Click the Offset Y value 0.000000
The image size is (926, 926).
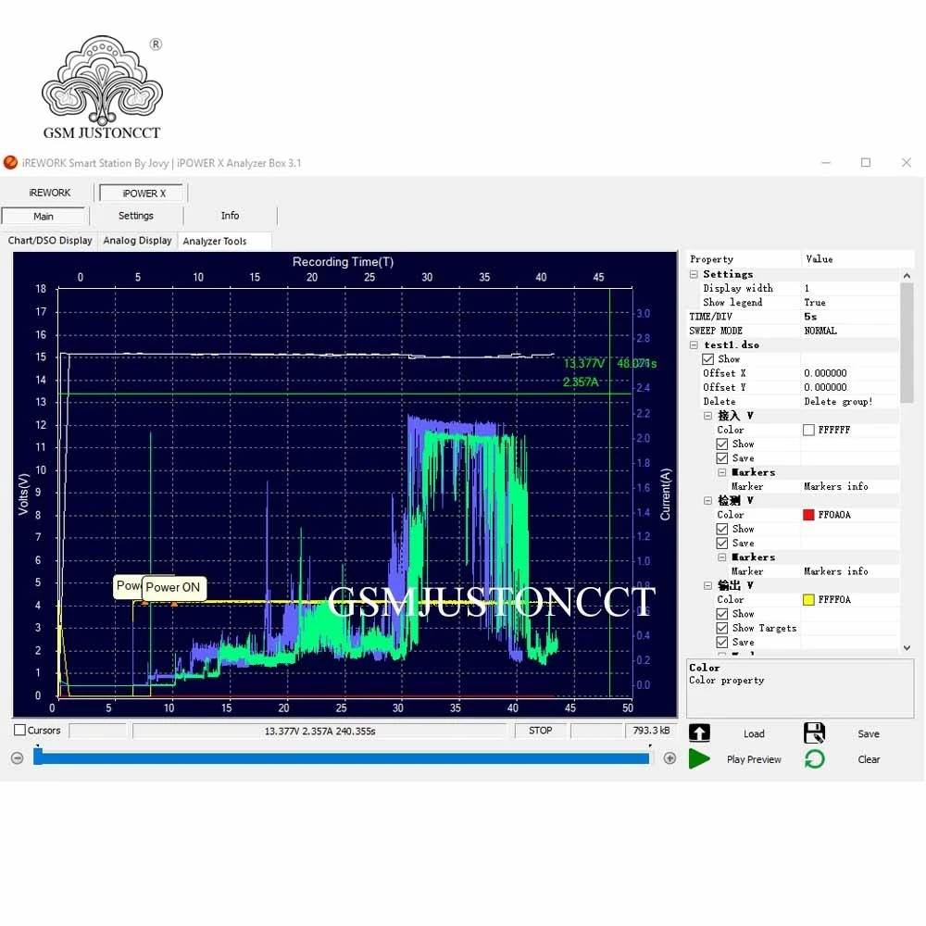(x=826, y=387)
